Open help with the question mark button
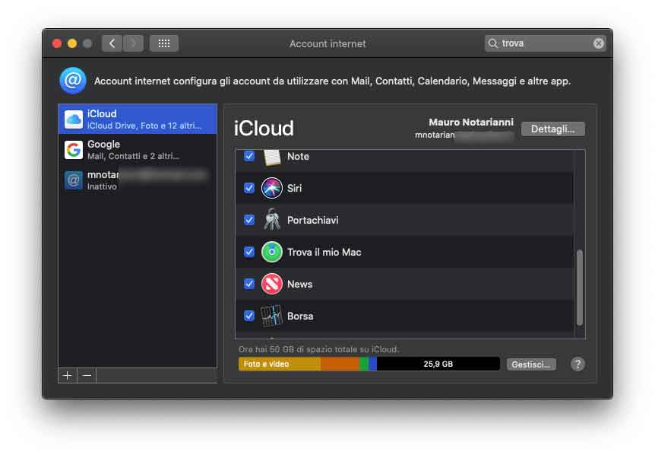This screenshot has width=655, height=455. pos(577,364)
